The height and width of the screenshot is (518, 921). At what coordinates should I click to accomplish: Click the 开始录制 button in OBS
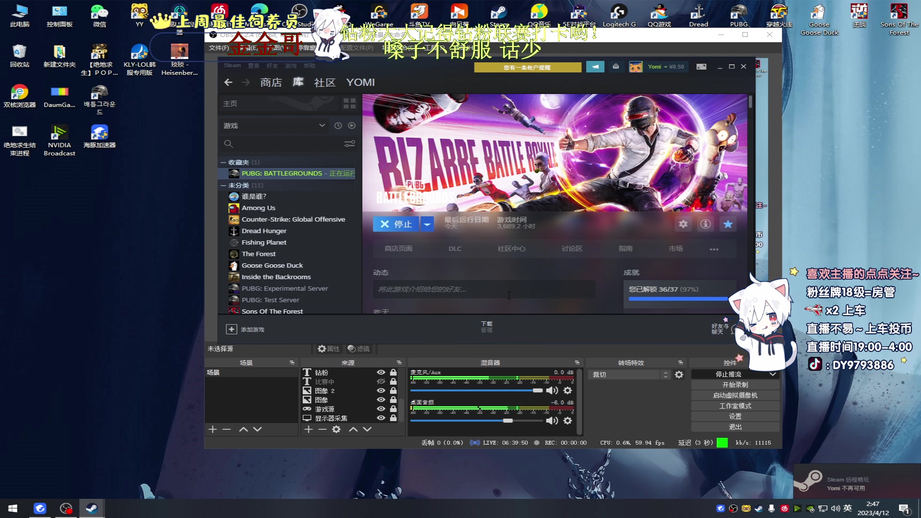[x=735, y=385]
